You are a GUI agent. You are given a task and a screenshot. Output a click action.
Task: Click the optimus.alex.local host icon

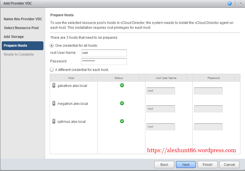click(x=54, y=121)
